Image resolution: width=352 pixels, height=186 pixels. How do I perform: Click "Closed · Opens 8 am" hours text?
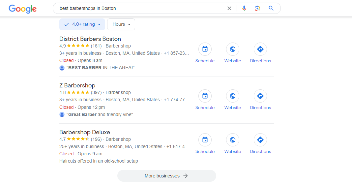point(81,60)
